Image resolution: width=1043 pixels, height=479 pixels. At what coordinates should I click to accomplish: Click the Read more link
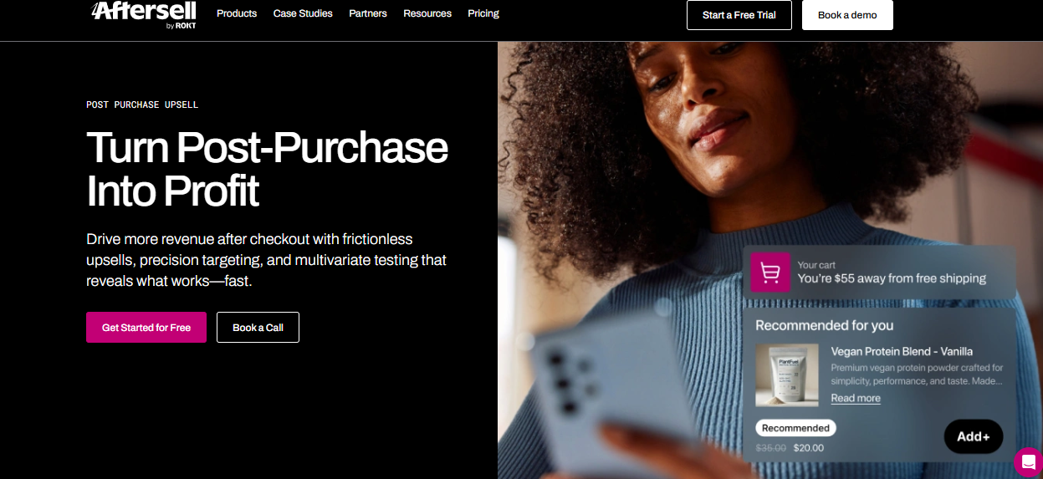click(856, 399)
